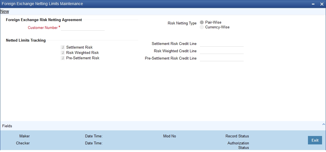Select the Currency-Wise risk netting type

202,27
